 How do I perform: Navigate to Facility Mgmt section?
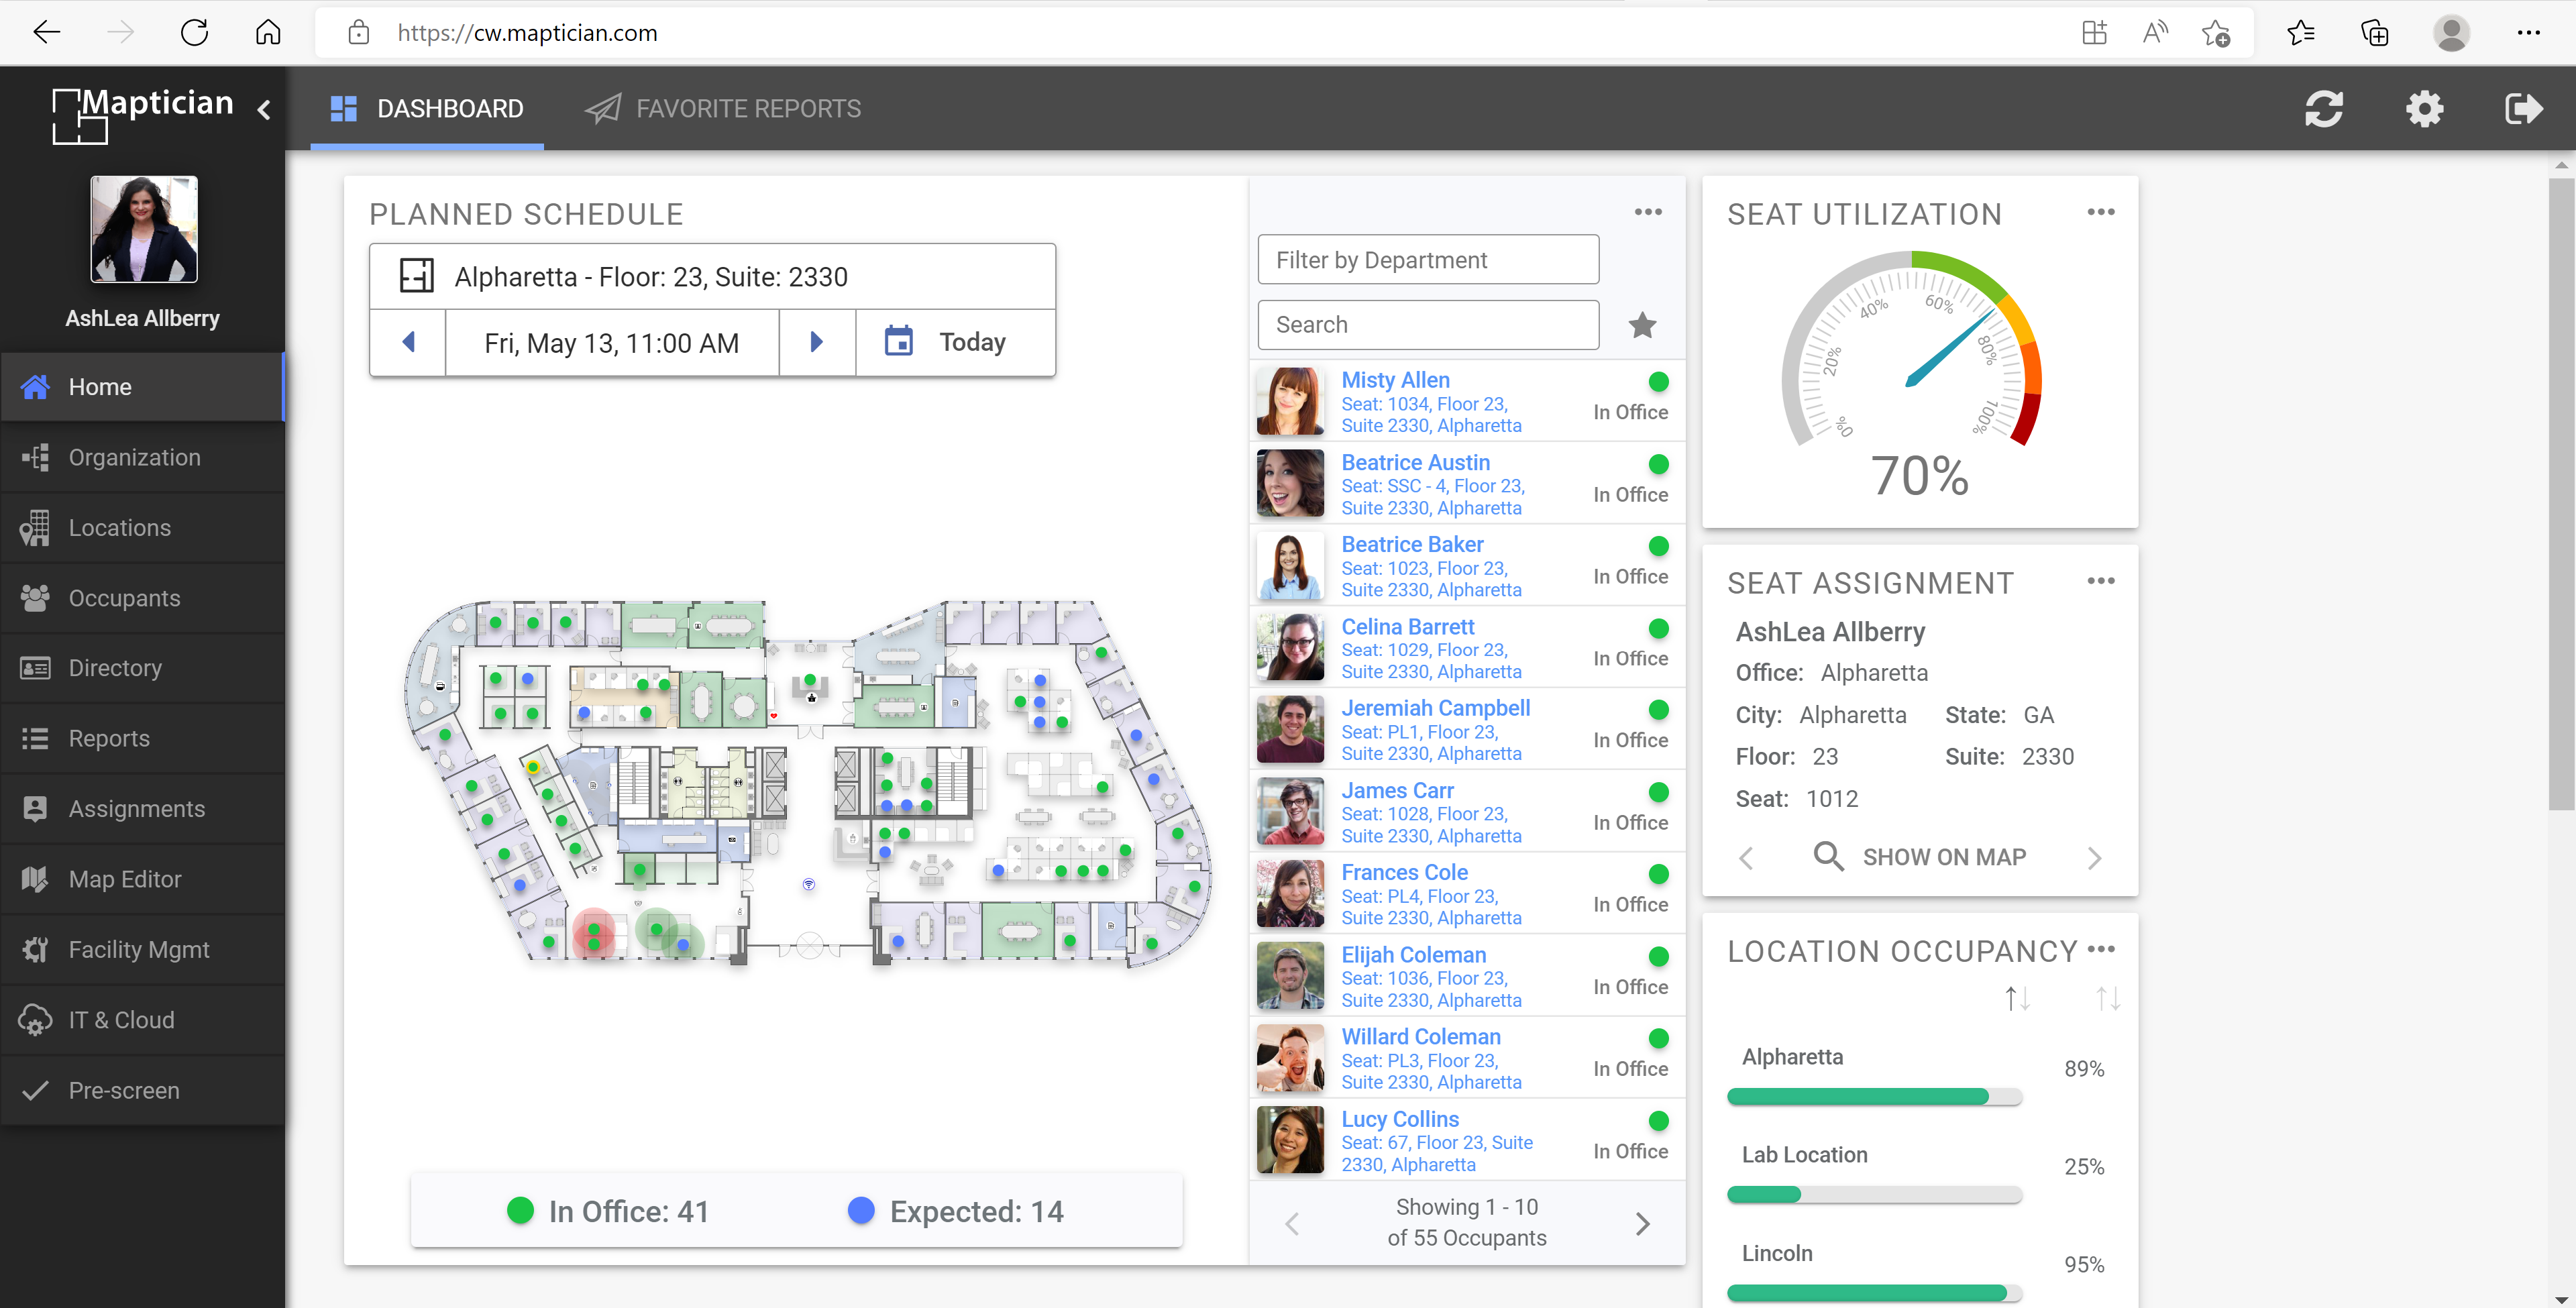point(140,948)
